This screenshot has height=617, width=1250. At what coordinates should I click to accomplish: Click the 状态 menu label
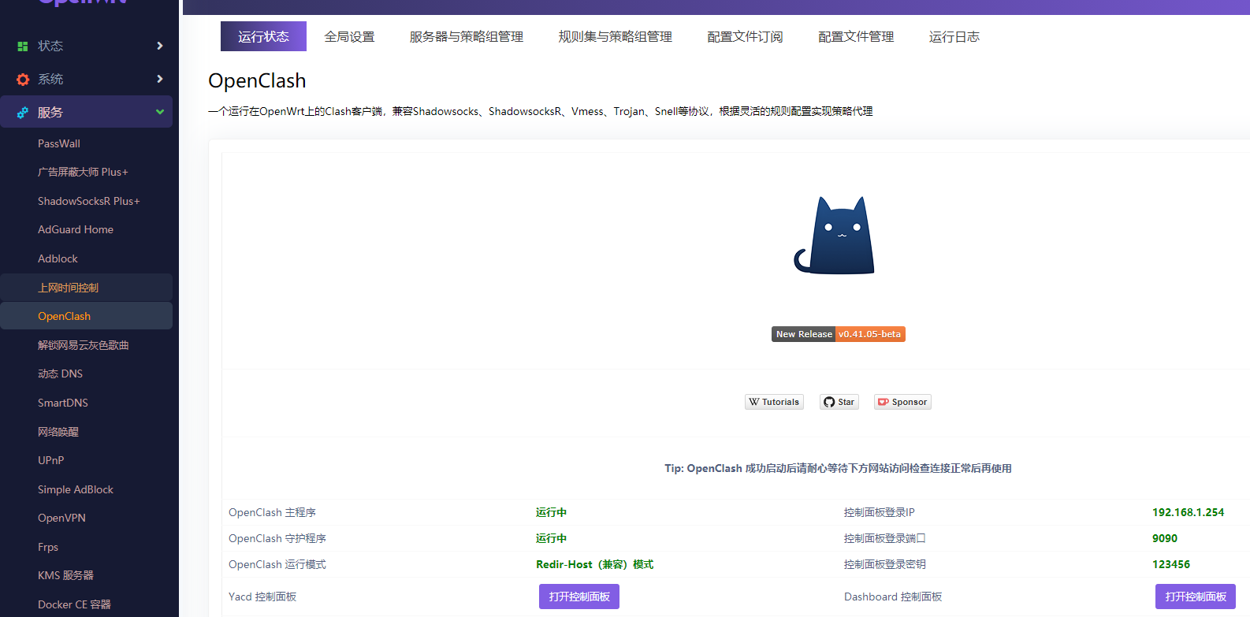[50, 46]
